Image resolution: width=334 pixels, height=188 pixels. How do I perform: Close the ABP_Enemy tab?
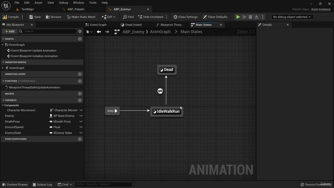coord(148,9)
